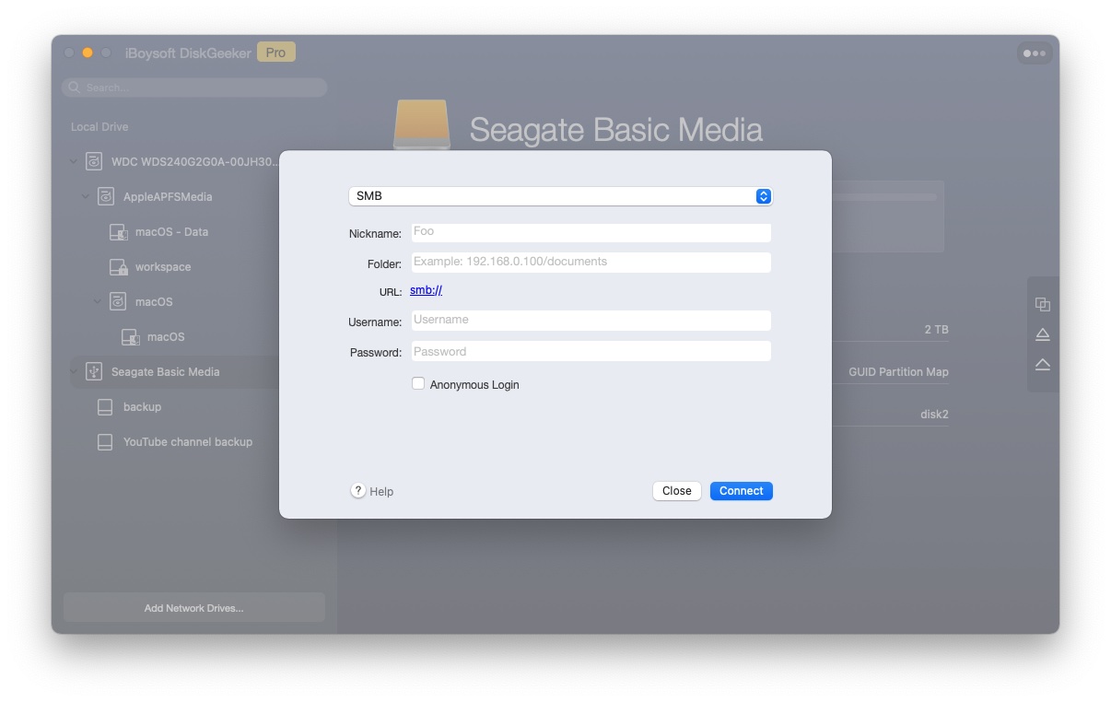
Task: Select YouTube channel backup volume
Action: tap(187, 442)
